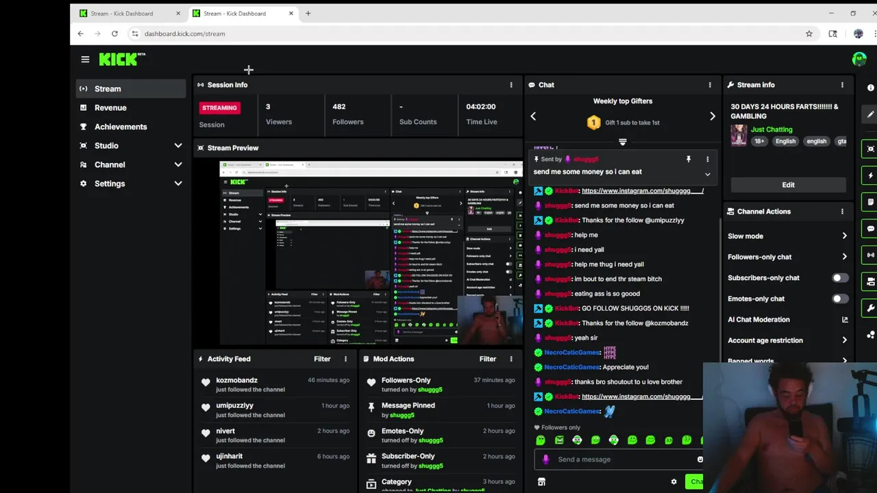
Task: Show next Weekly top Gifters slide
Action: [712, 116]
